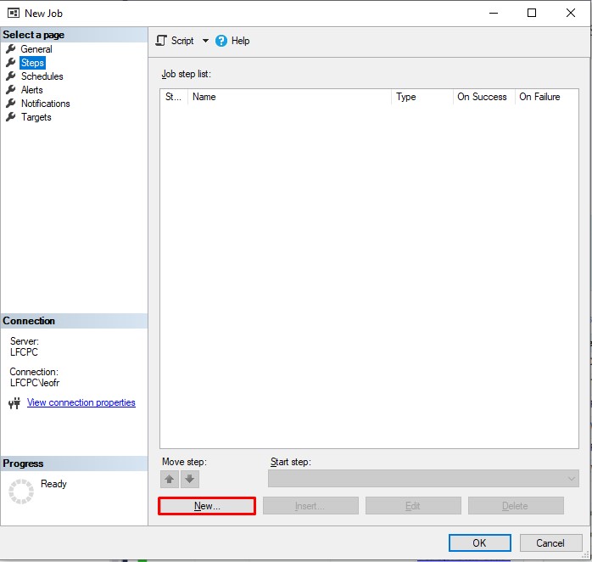592x562 pixels.
Task: Open the Alerts page
Action: (x=31, y=90)
